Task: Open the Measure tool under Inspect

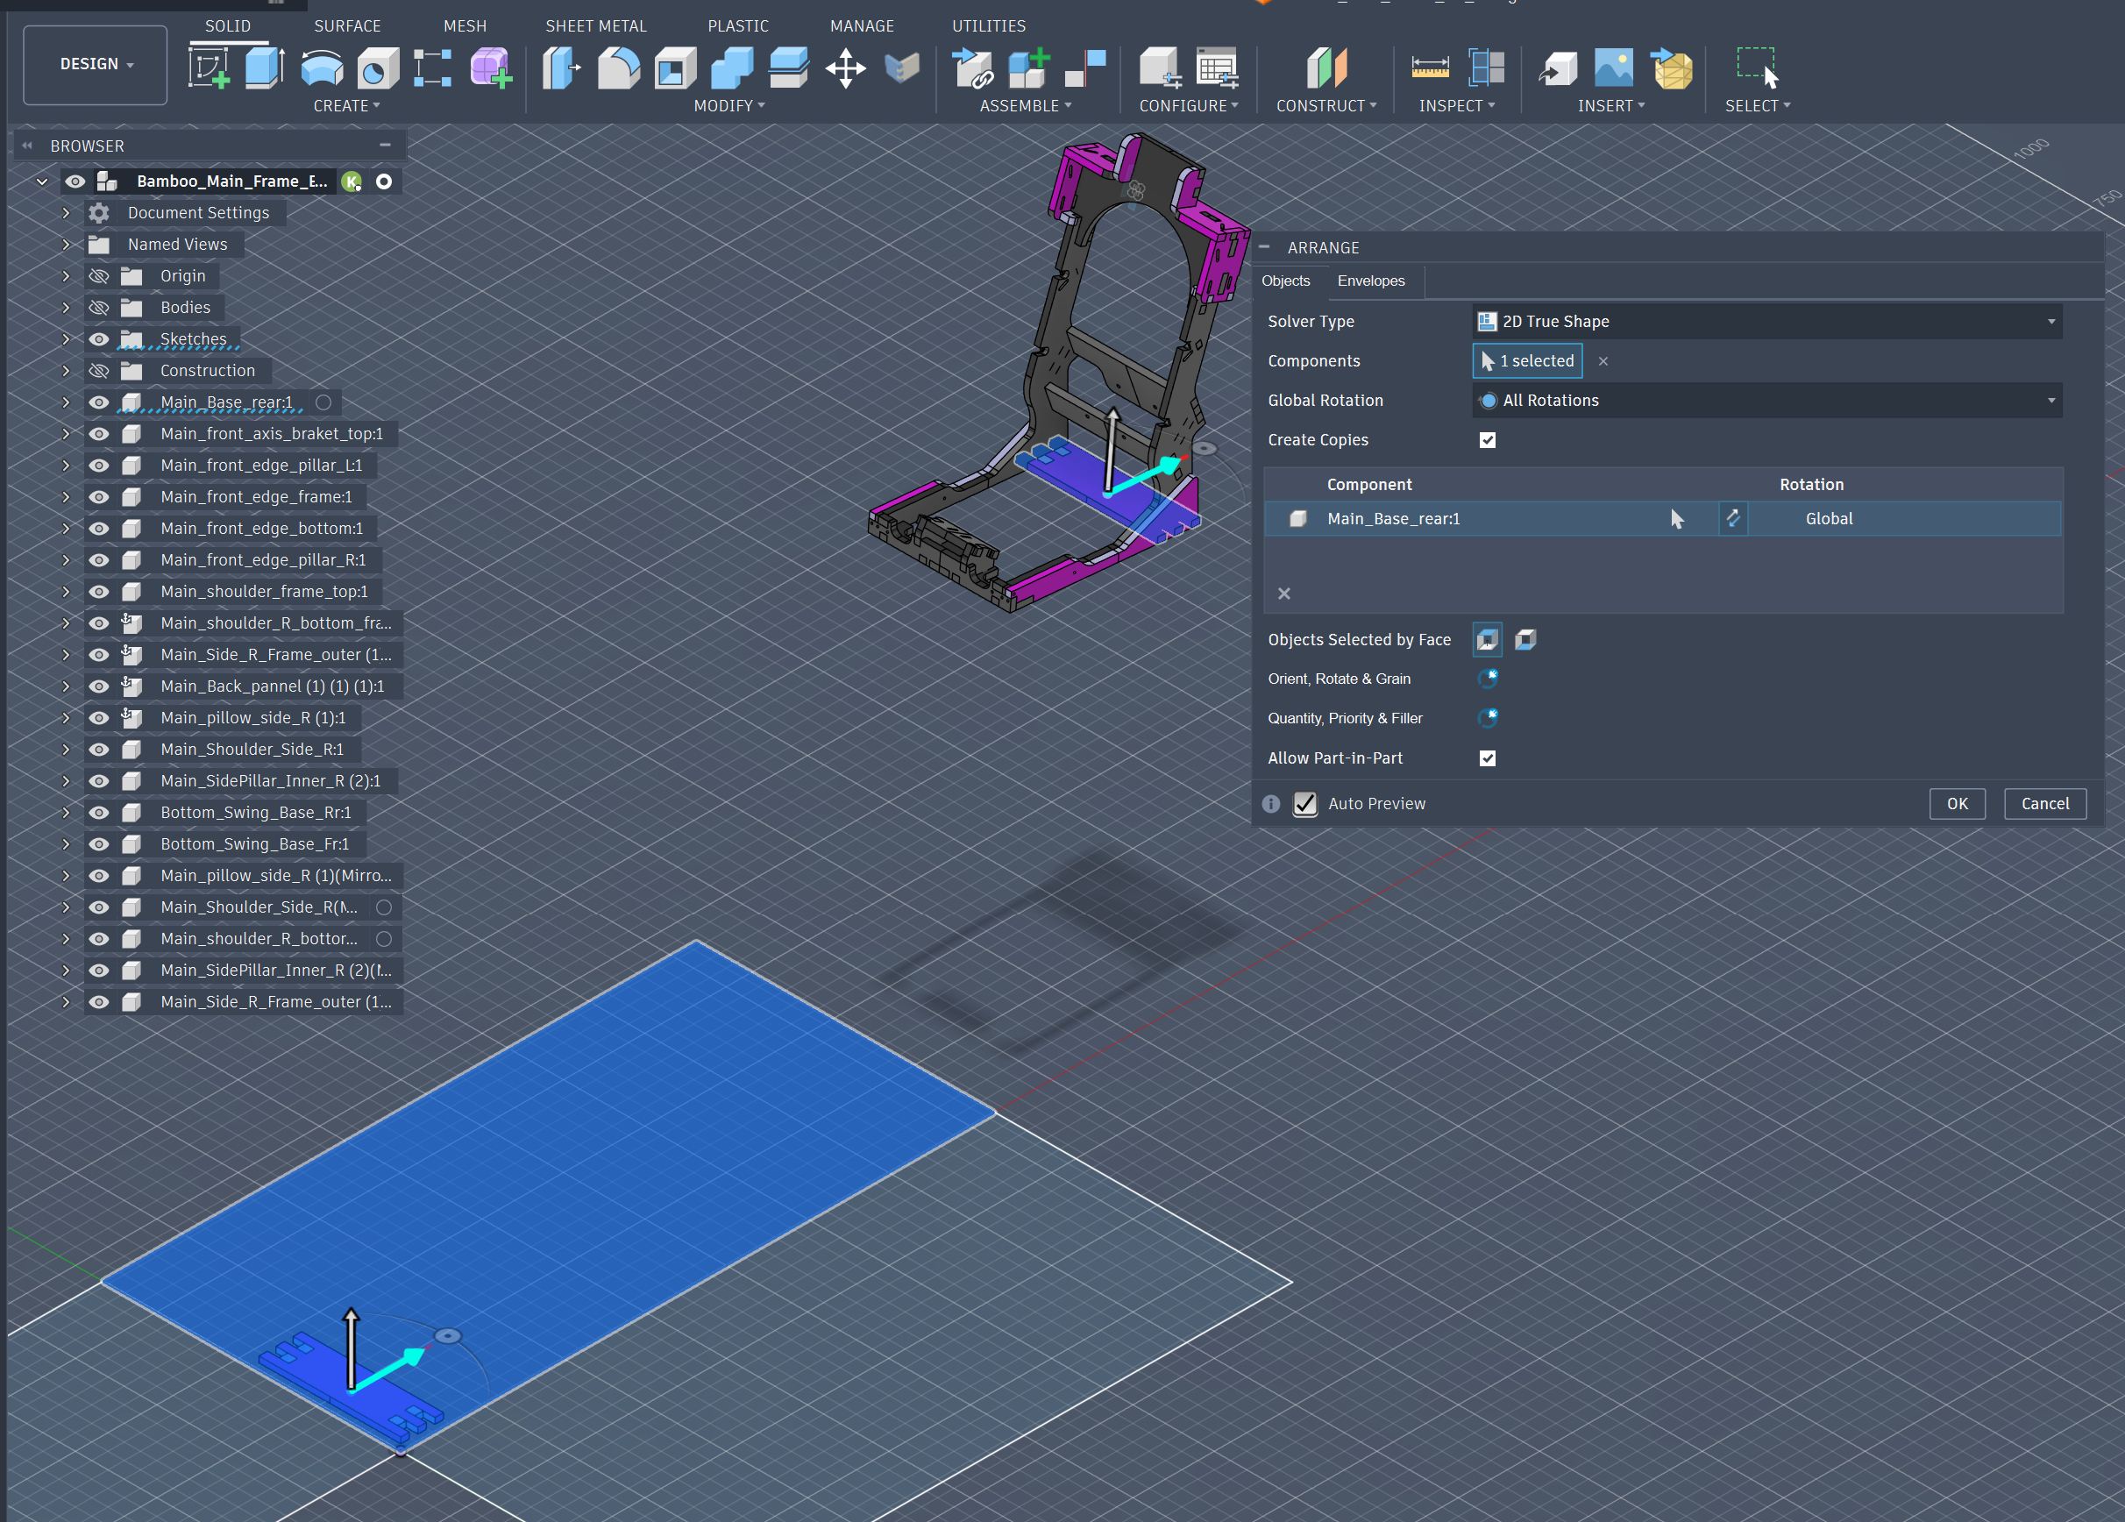Action: (1430, 68)
